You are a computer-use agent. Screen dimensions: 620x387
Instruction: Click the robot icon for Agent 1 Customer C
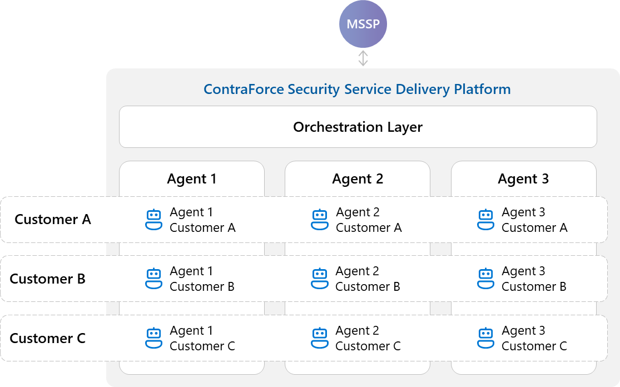tap(154, 338)
